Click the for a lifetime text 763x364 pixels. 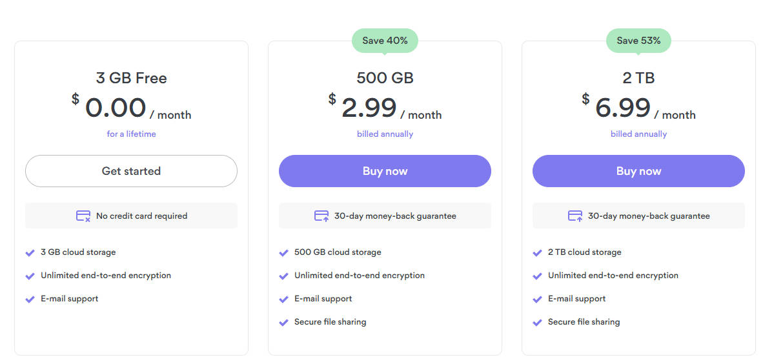click(x=132, y=134)
